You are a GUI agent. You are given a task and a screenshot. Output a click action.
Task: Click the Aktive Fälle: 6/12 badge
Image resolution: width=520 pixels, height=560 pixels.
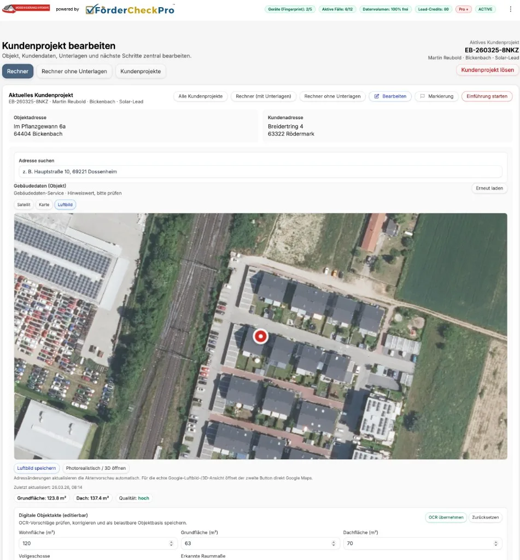click(x=337, y=9)
